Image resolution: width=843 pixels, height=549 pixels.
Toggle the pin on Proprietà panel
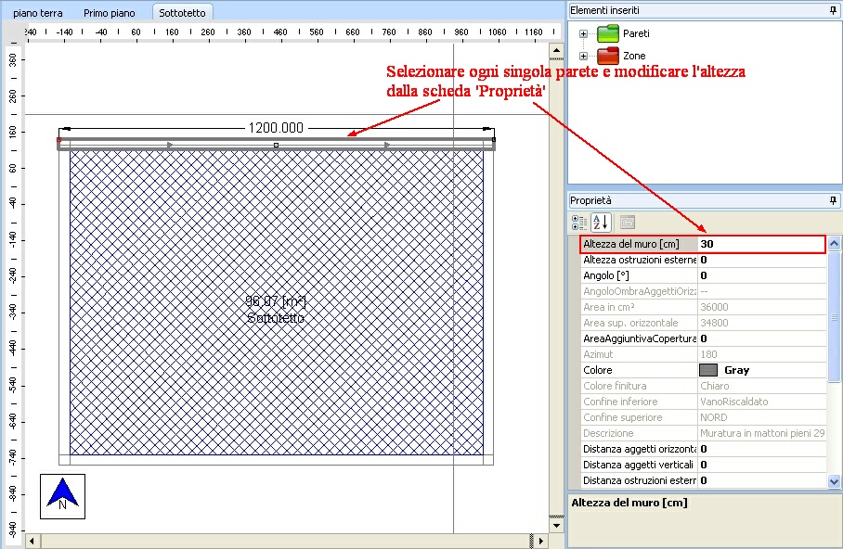[x=833, y=200]
